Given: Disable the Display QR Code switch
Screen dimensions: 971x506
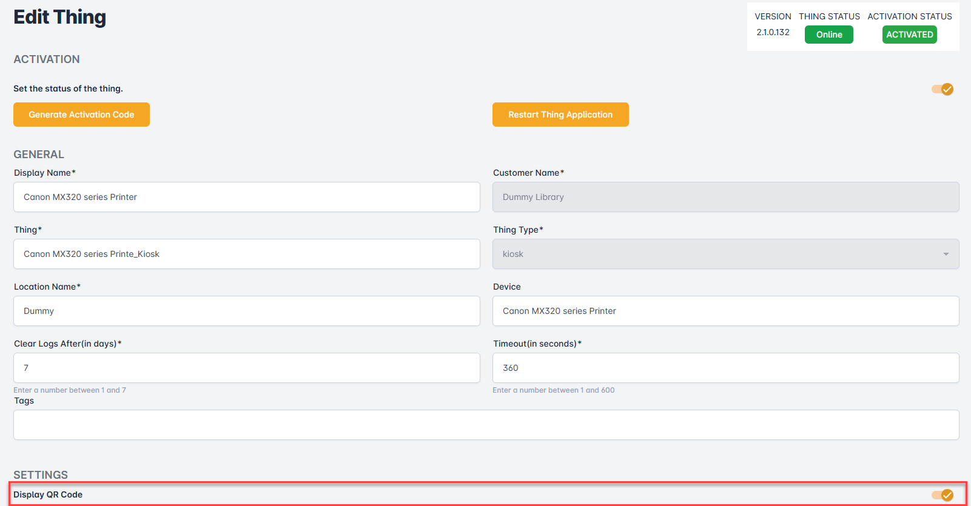Looking at the screenshot, I should pyautogui.click(x=942, y=495).
